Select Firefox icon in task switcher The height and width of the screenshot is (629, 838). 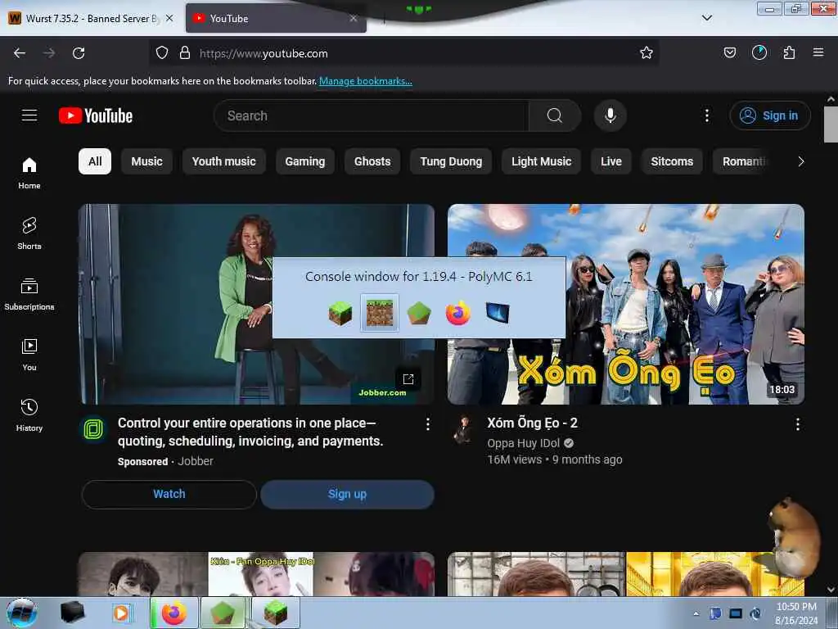458,313
